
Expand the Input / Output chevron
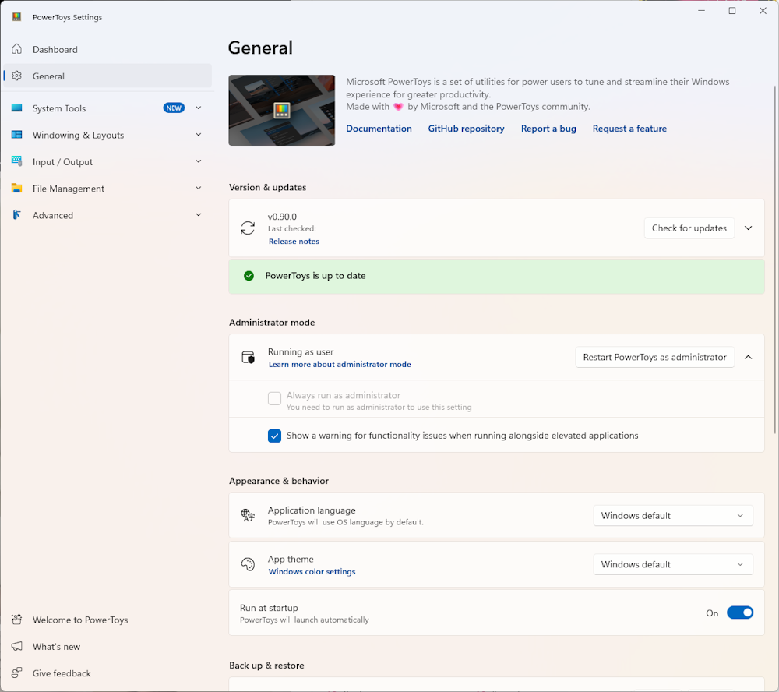[x=199, y=161]
